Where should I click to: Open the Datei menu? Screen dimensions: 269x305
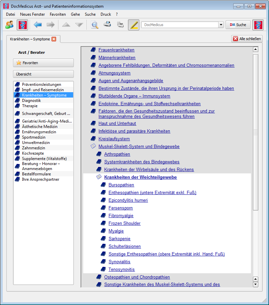(10, 14)
